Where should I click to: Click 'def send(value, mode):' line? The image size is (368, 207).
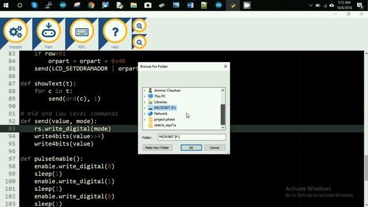(x=59, y=121)
